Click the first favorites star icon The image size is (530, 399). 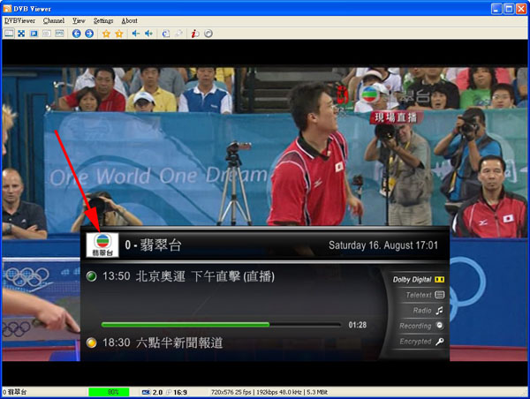[x=106, y=34]
